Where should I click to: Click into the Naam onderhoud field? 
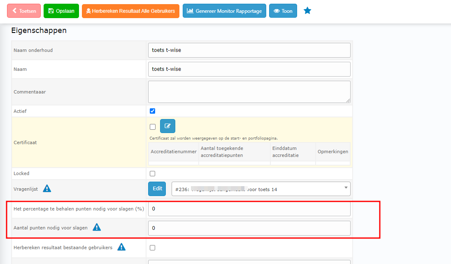pos(249,50)
